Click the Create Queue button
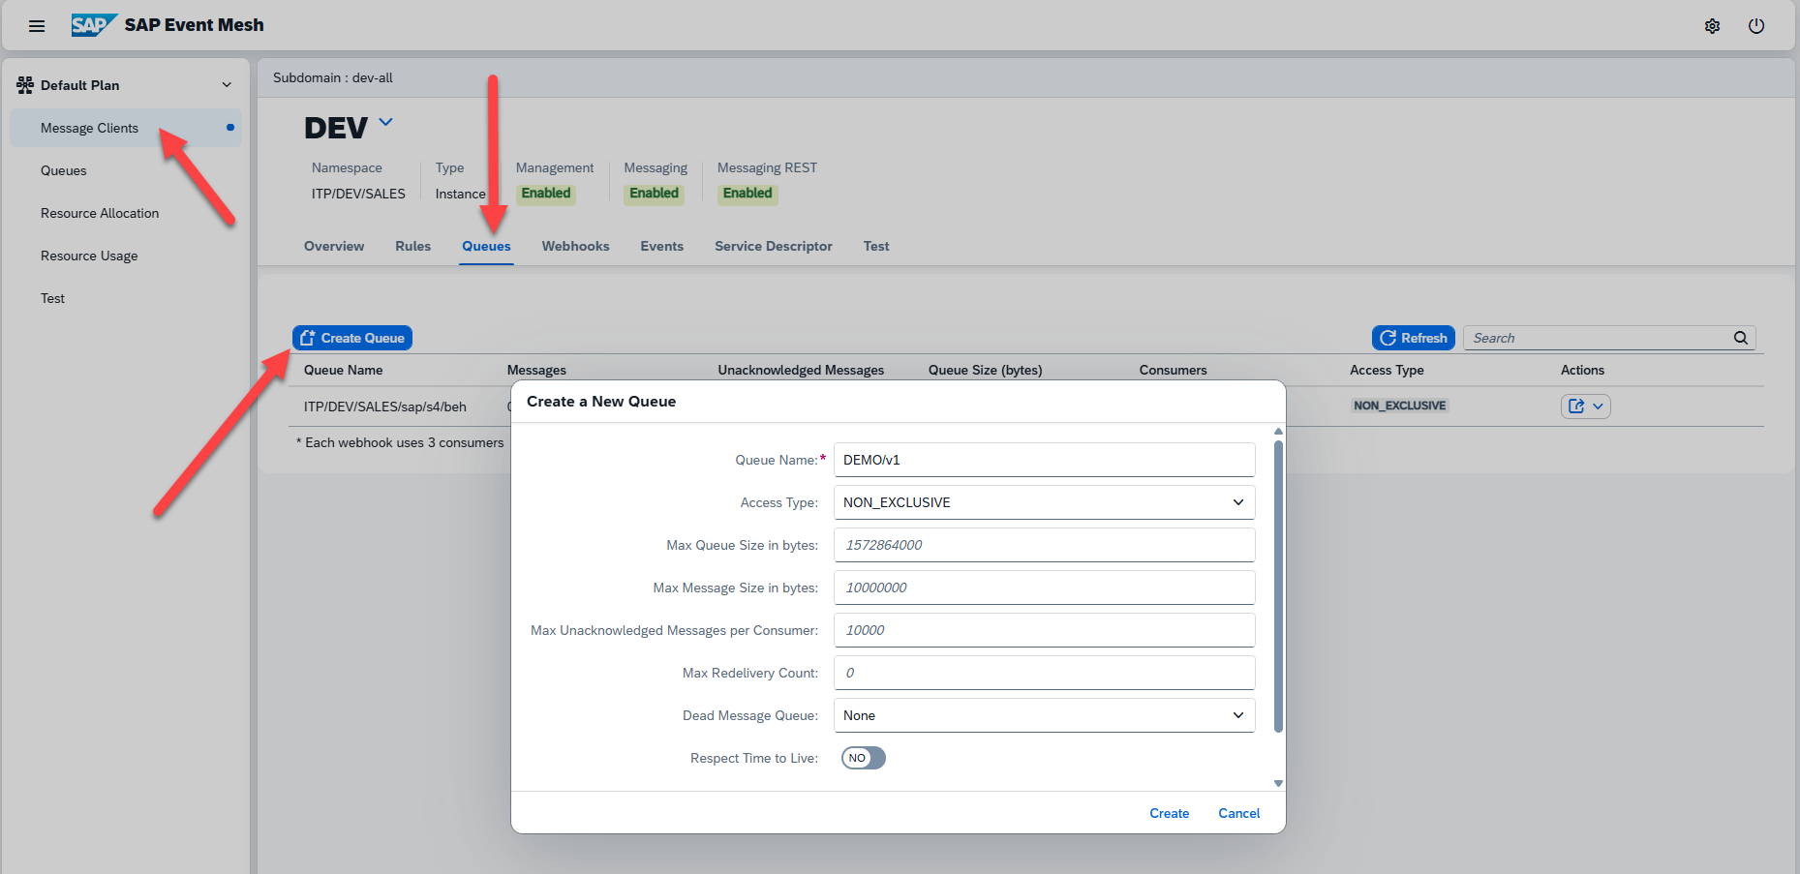1800x874 pixels. click(352, 338)
